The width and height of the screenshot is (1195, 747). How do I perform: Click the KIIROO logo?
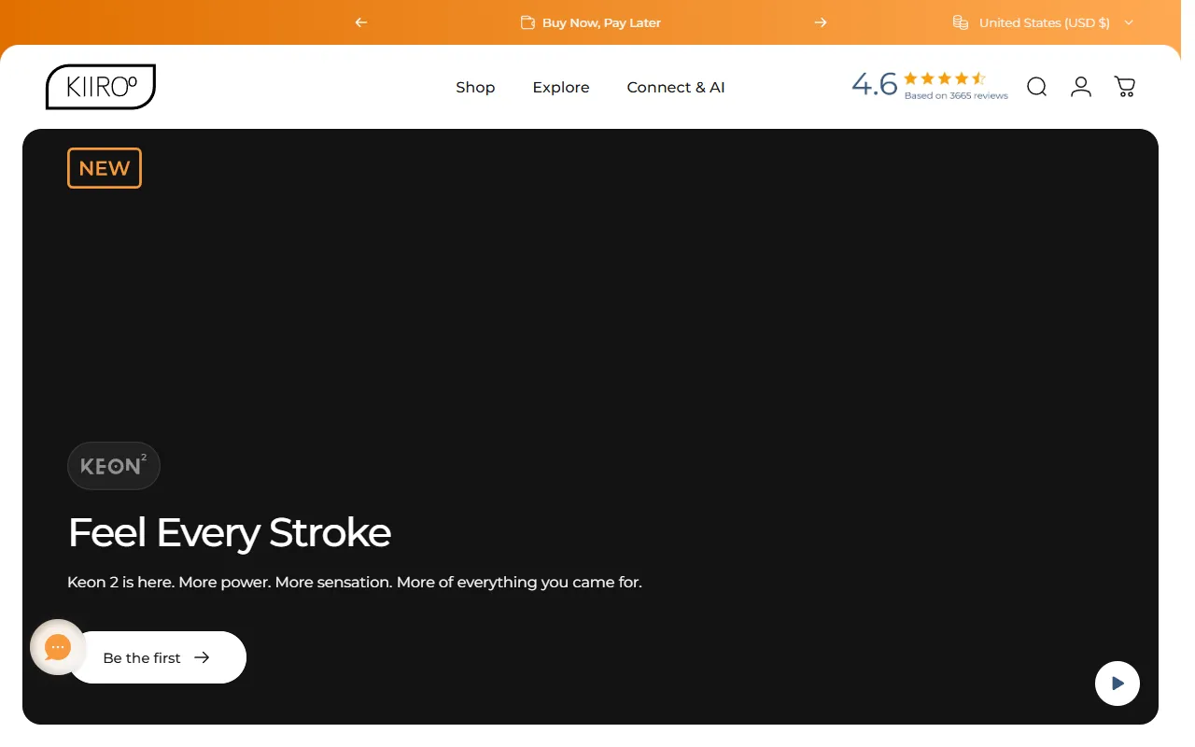tap(101, 87)
